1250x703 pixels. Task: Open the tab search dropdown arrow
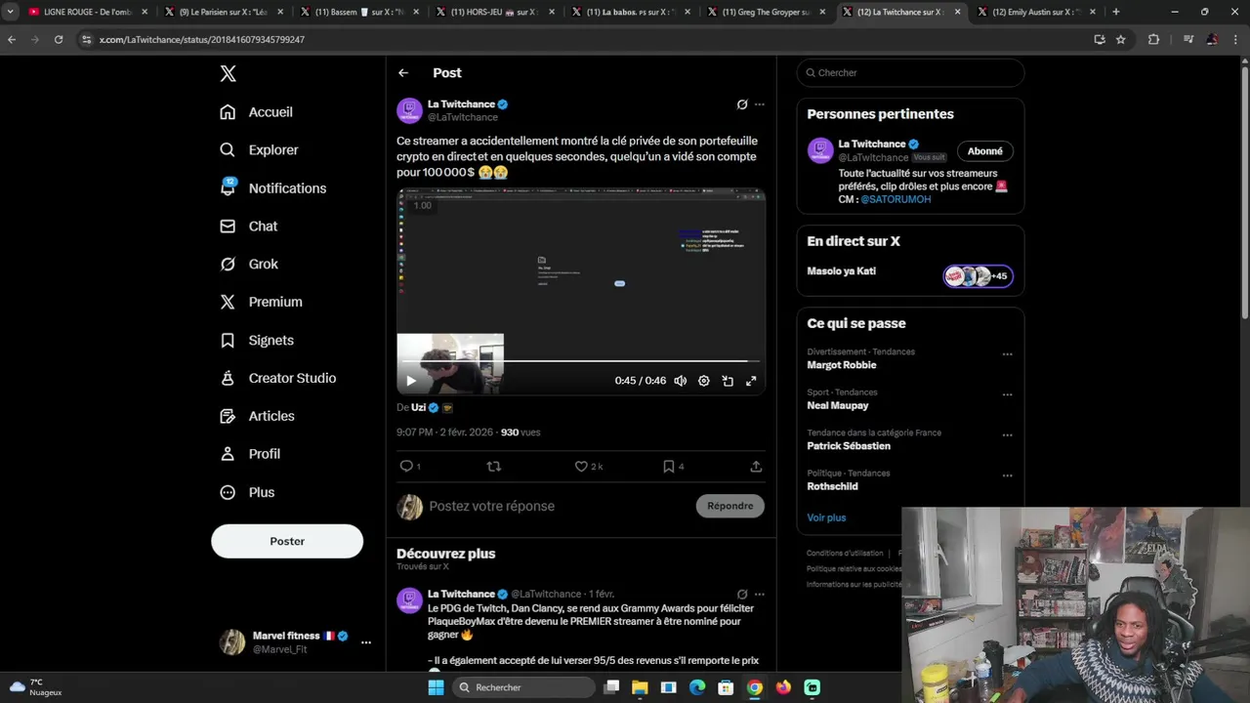tap(10, 12)
